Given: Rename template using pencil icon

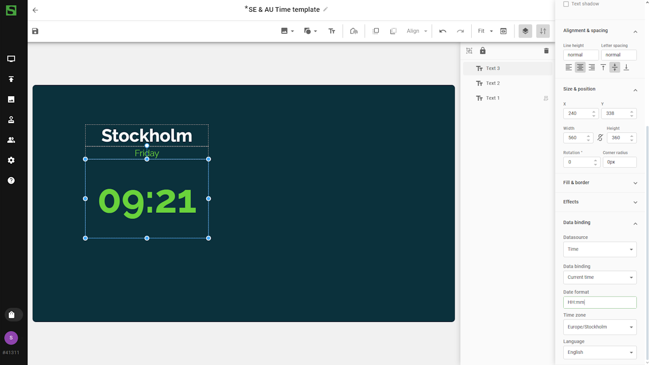Looking at the screenshot, I should [326, 9].
